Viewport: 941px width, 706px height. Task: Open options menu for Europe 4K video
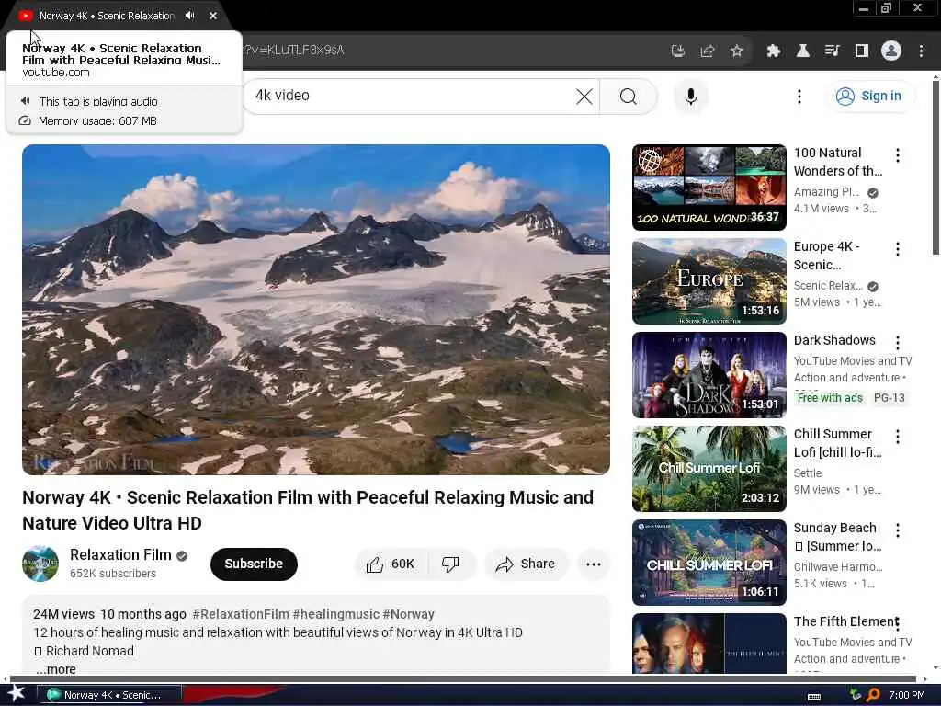click(897, 249)
